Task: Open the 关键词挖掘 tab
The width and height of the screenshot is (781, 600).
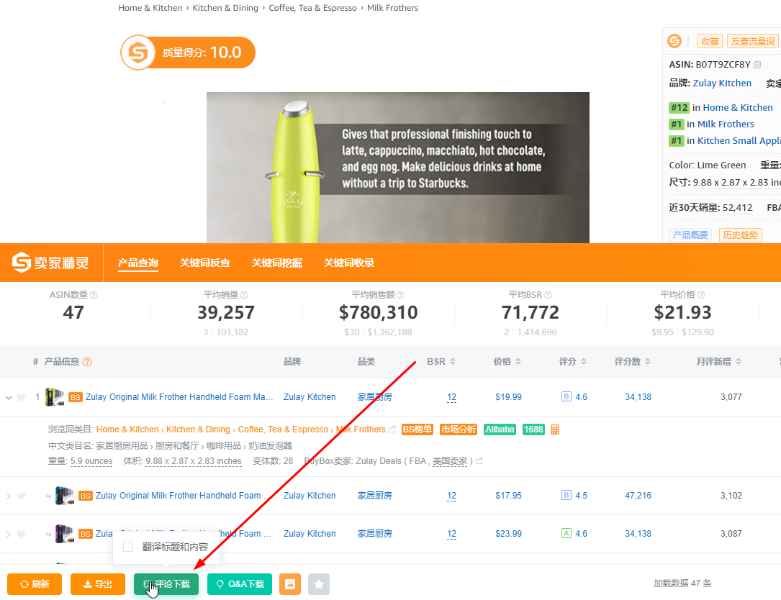Action: pyautogui.click(x=277, y=263)
